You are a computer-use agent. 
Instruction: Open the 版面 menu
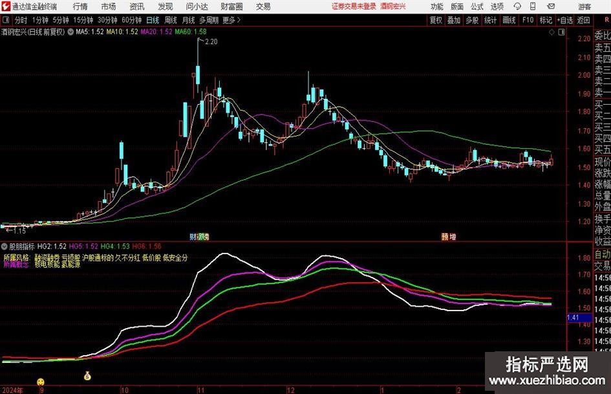(x=457, y=6)
